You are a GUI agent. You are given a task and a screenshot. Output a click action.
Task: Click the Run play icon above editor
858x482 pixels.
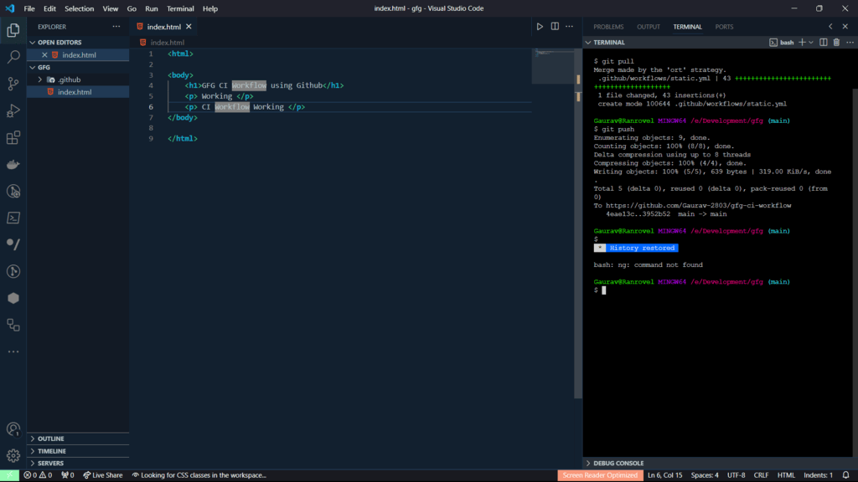[x=540, y=27]
